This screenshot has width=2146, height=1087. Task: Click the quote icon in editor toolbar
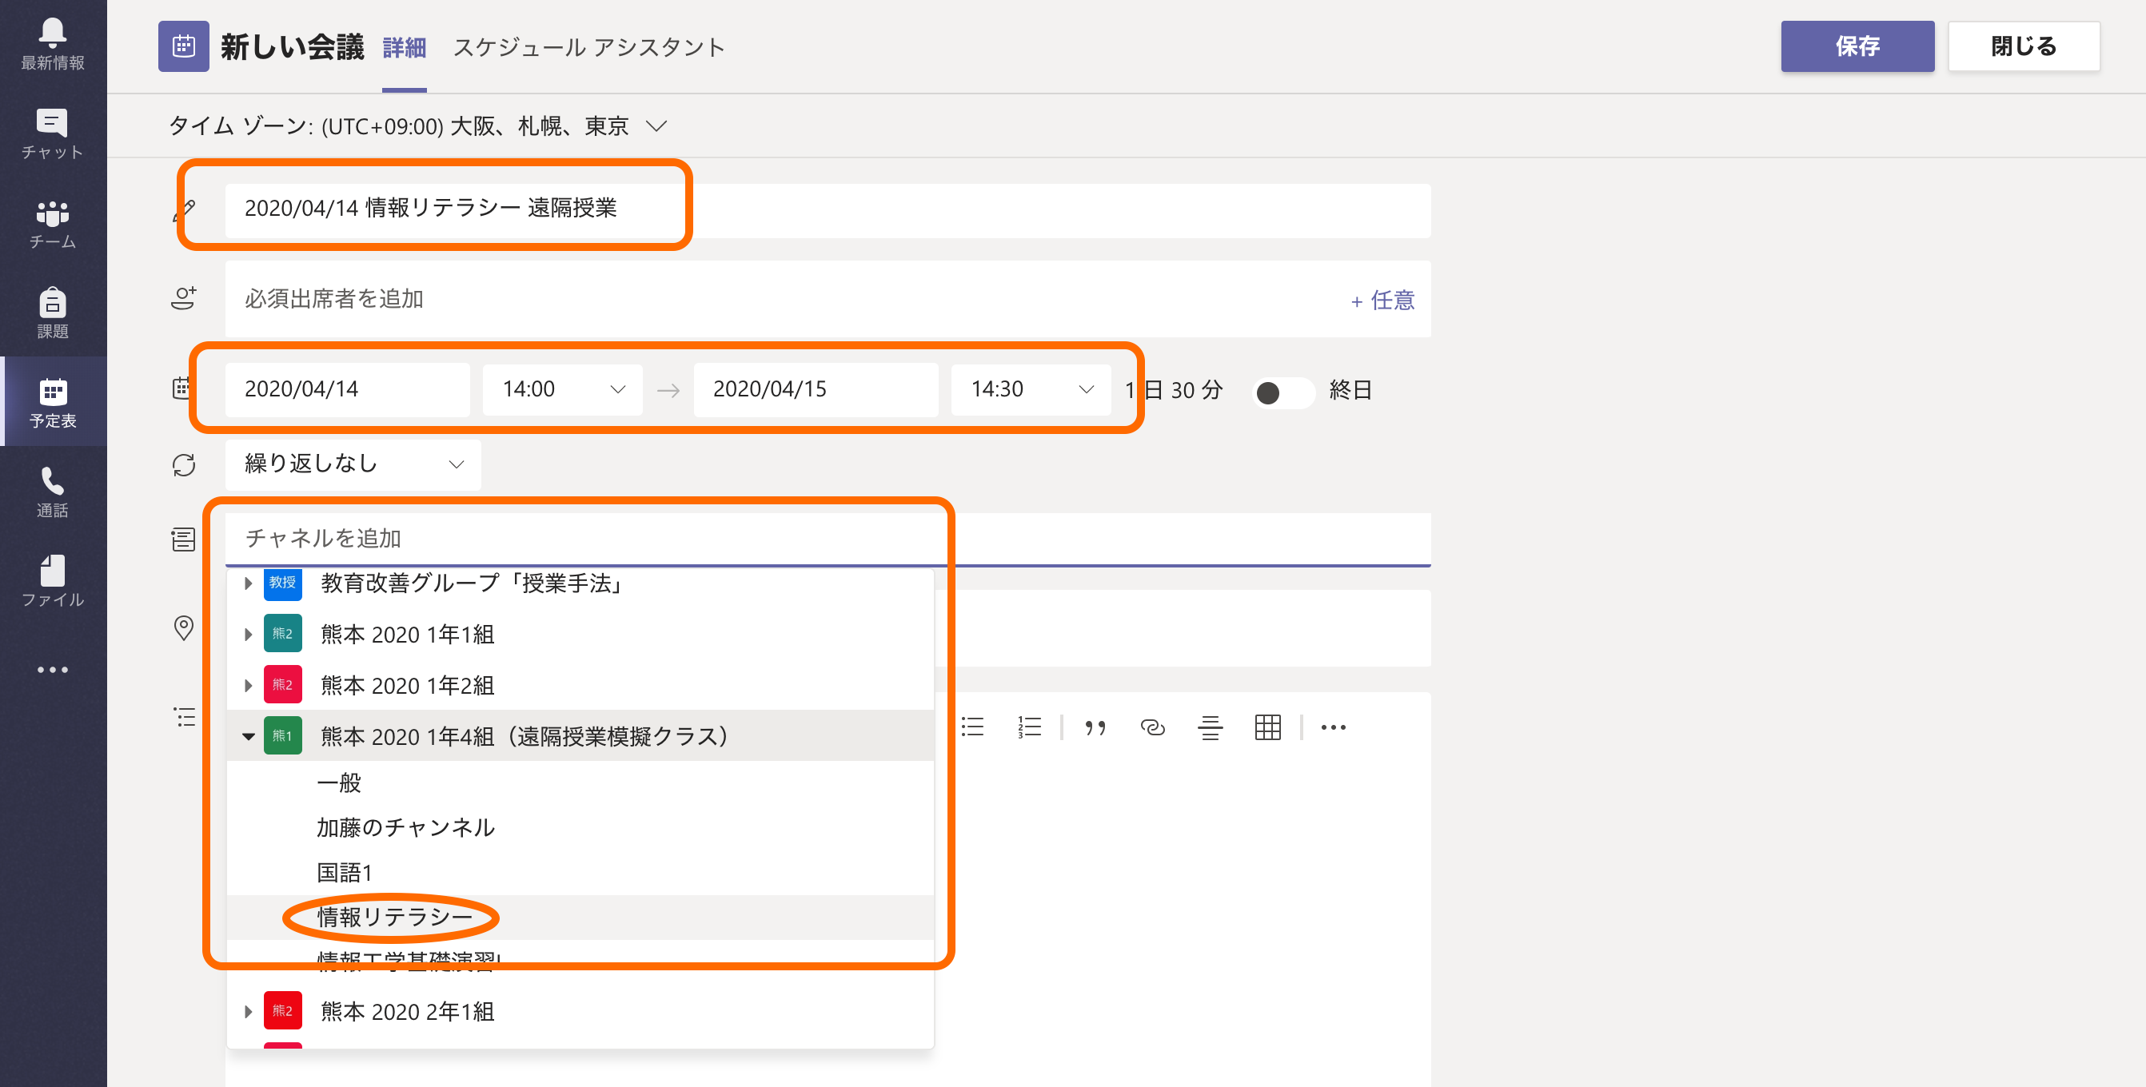click(1095, 727)
